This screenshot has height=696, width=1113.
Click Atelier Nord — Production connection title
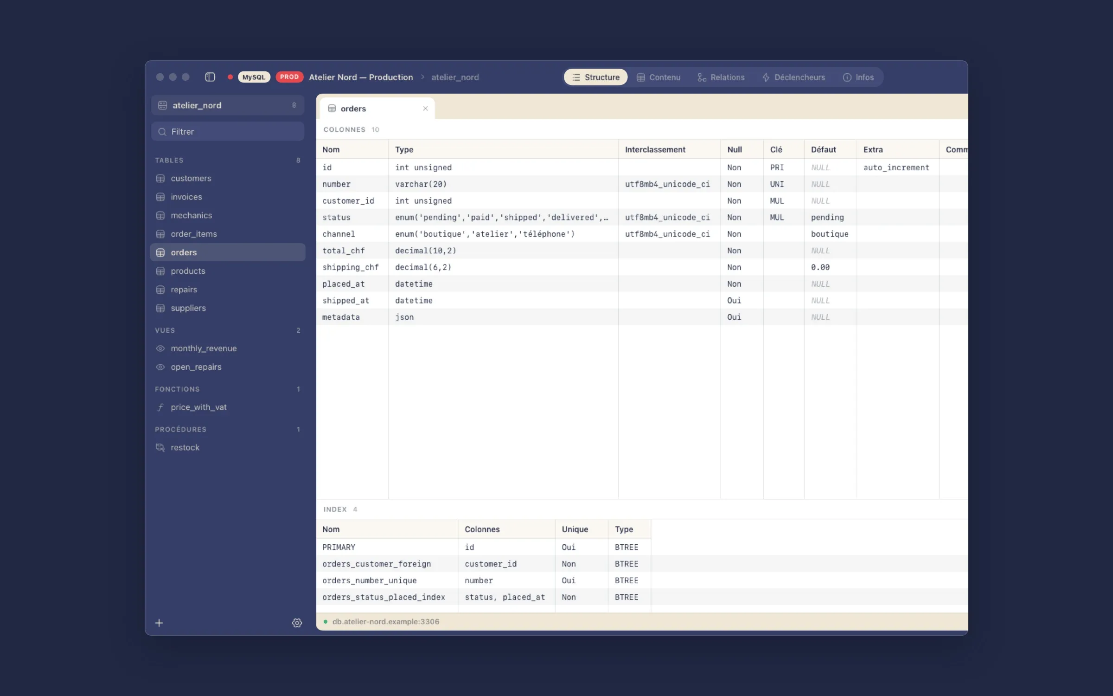tap(361, 77)
